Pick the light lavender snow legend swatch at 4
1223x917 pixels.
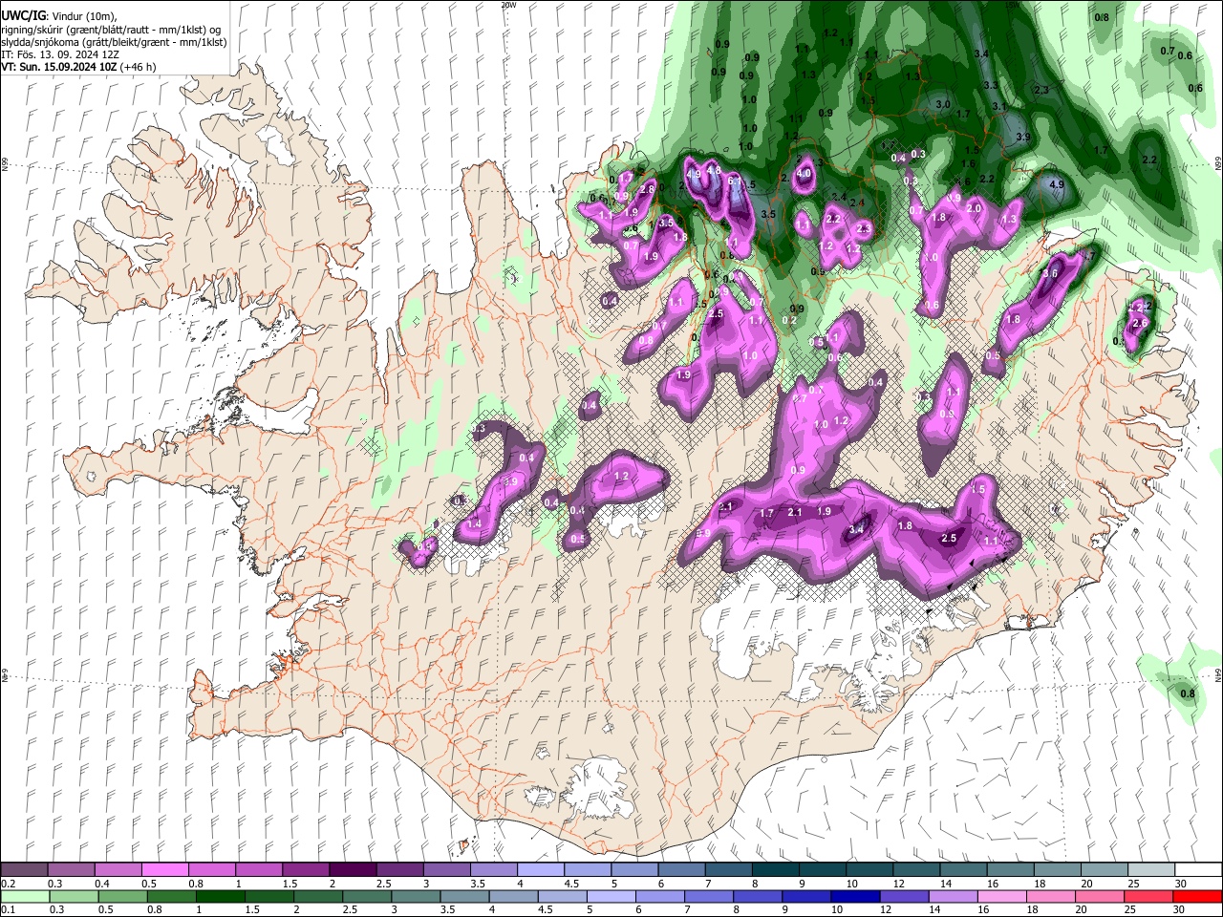pos(541,870)
